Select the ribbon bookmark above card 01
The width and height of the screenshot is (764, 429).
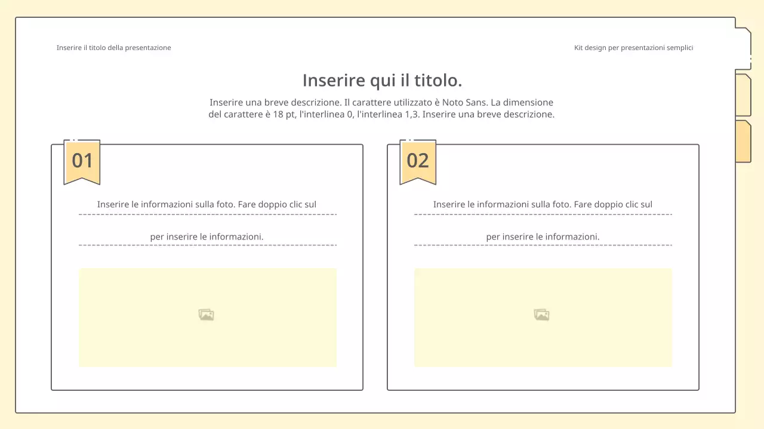tap(82, 161)
